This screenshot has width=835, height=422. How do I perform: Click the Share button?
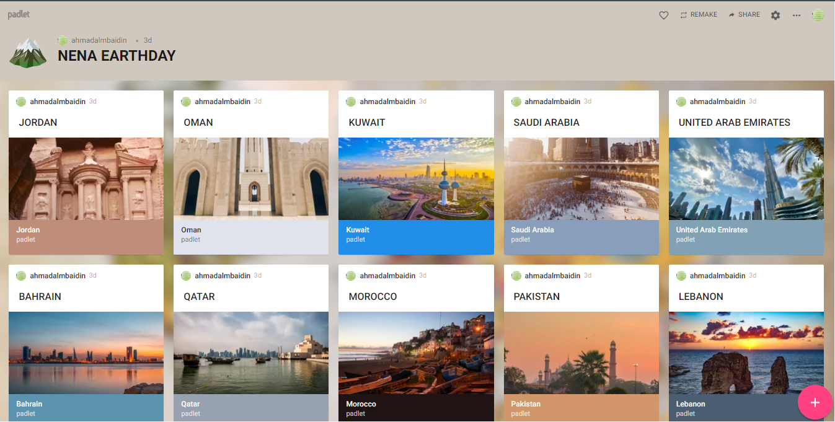(x=744, y=15)
